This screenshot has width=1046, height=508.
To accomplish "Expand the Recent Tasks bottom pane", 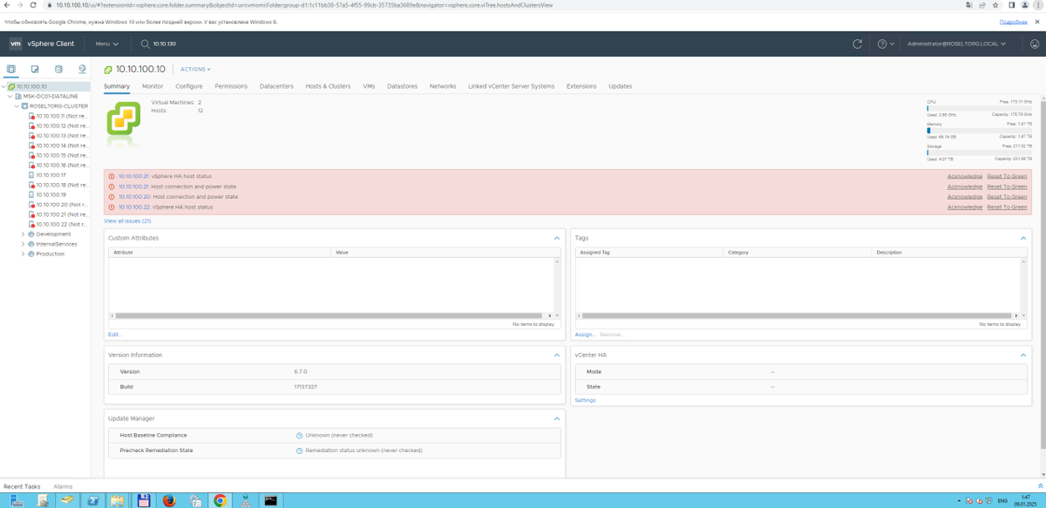I will coord(1040,486).
